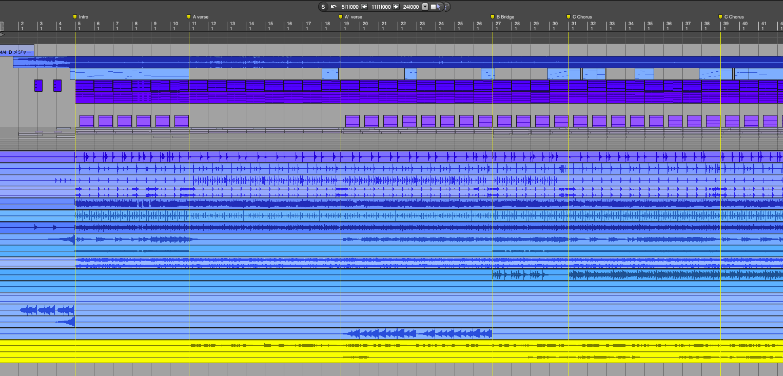Click the curved undo arrow icon
This screenshot has width=783, height=376.
[334, 7]
